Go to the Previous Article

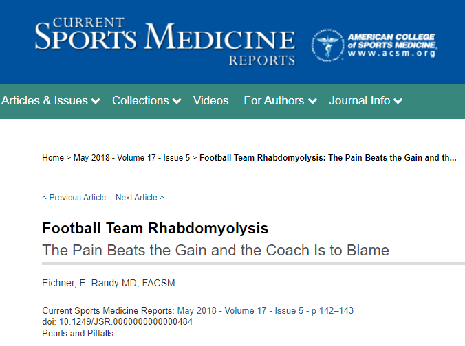pyautogui.click(x=74, y=198)
